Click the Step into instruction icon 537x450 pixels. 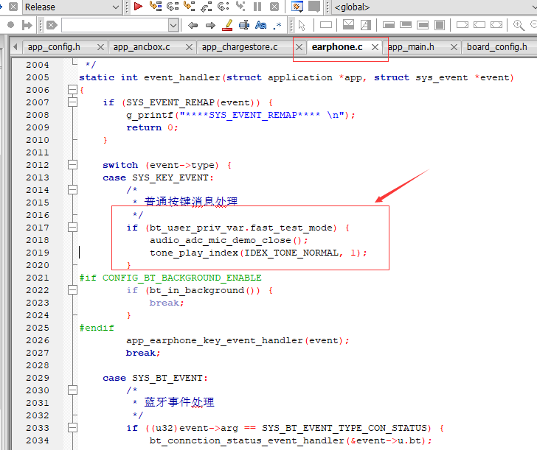click(240, 6)
